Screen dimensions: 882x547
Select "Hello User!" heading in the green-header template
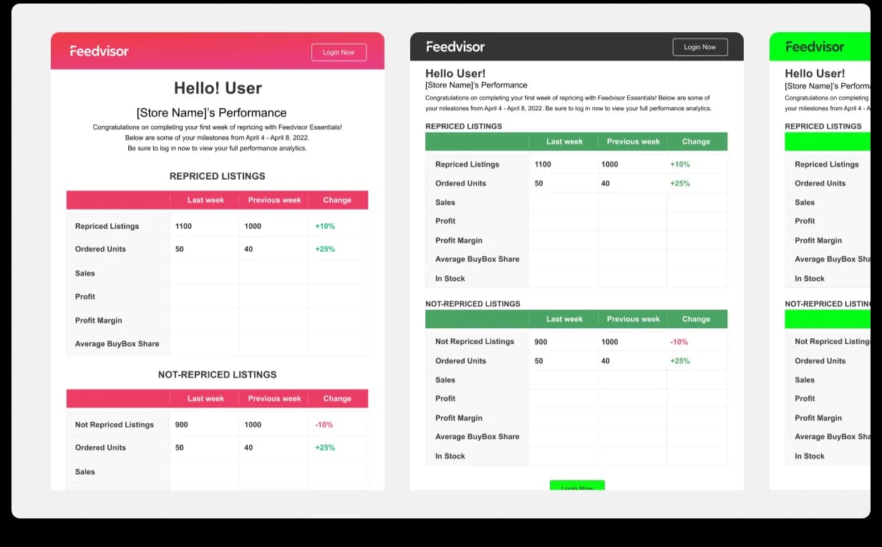click(815, 73)
